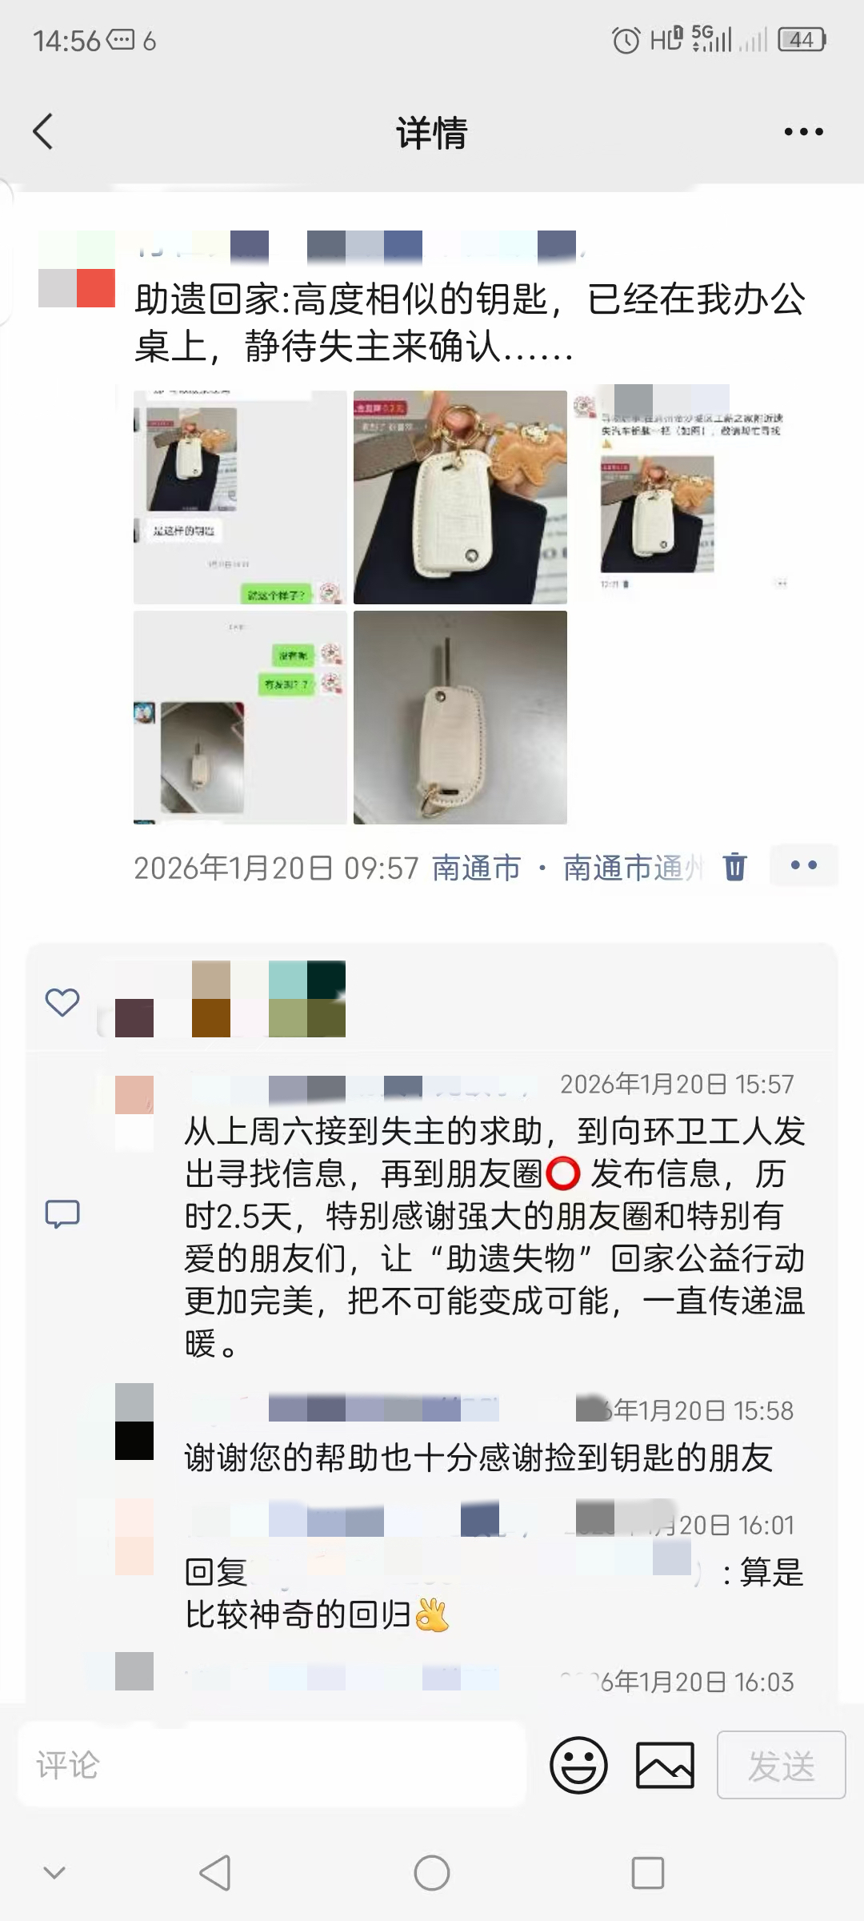The height and width of the screenshot is (1921, 864).
Task: Tap the heart likes icon
Action: click(62, 1002)
